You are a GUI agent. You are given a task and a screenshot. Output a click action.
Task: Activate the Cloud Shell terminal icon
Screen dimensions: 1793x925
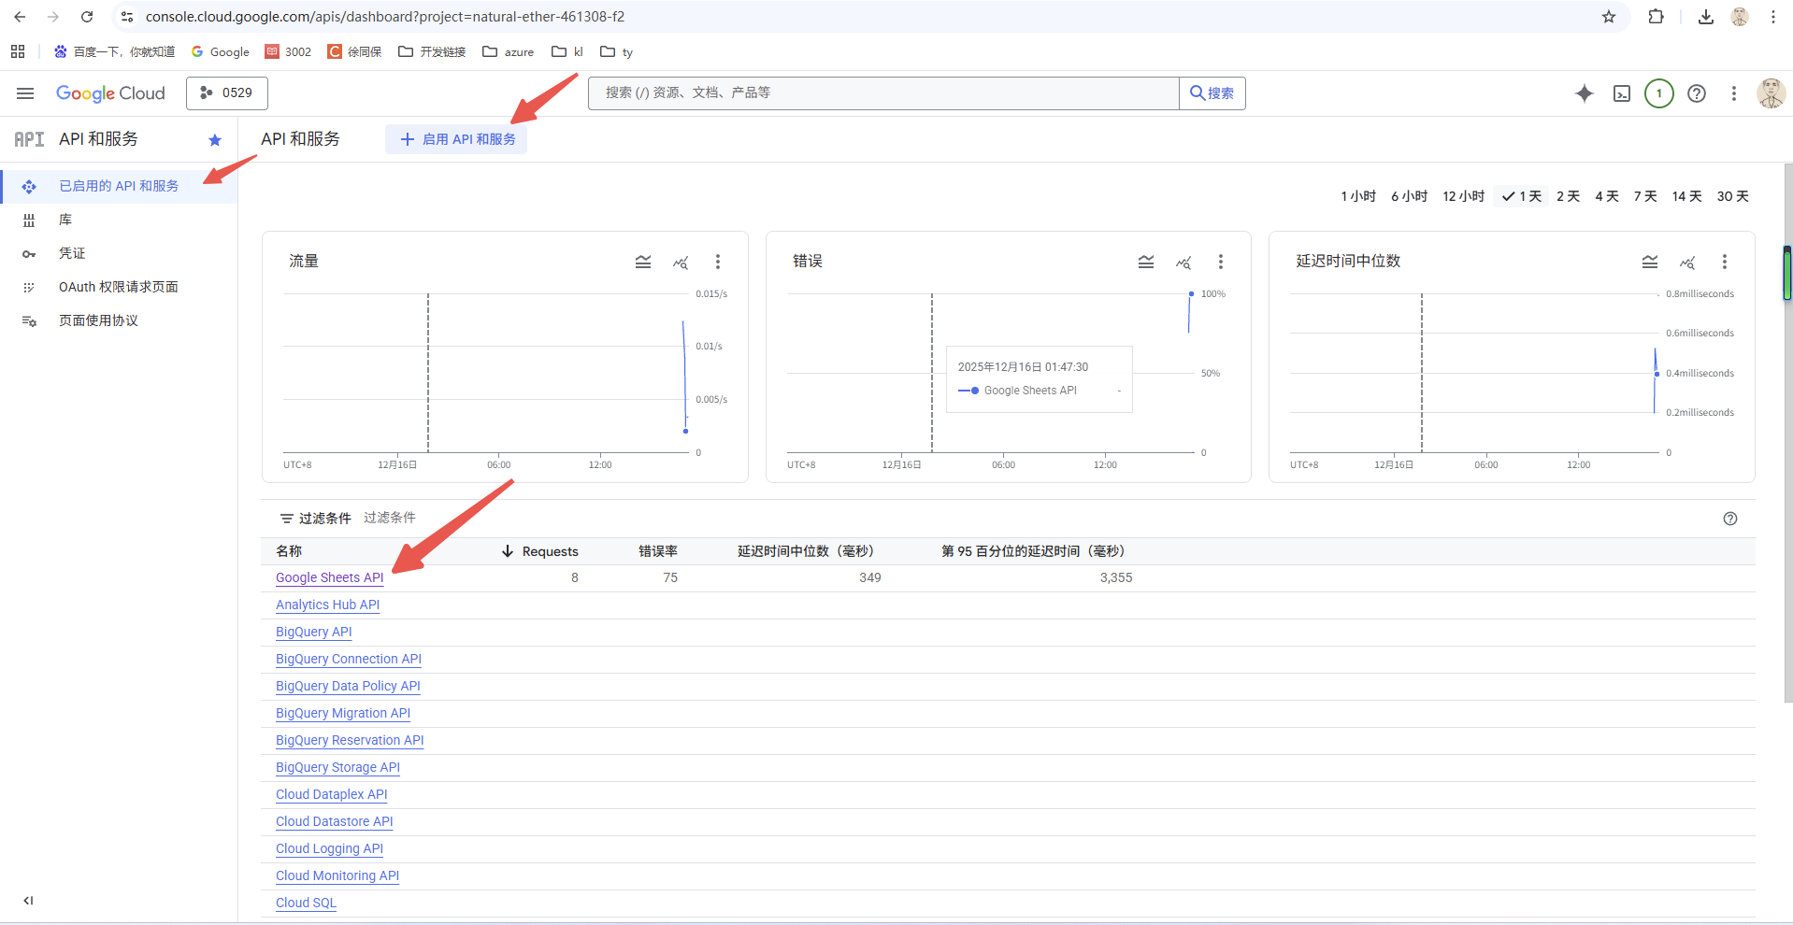(1622, 93)
